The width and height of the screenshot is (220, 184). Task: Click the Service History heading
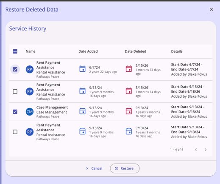[x=28, y=28]
